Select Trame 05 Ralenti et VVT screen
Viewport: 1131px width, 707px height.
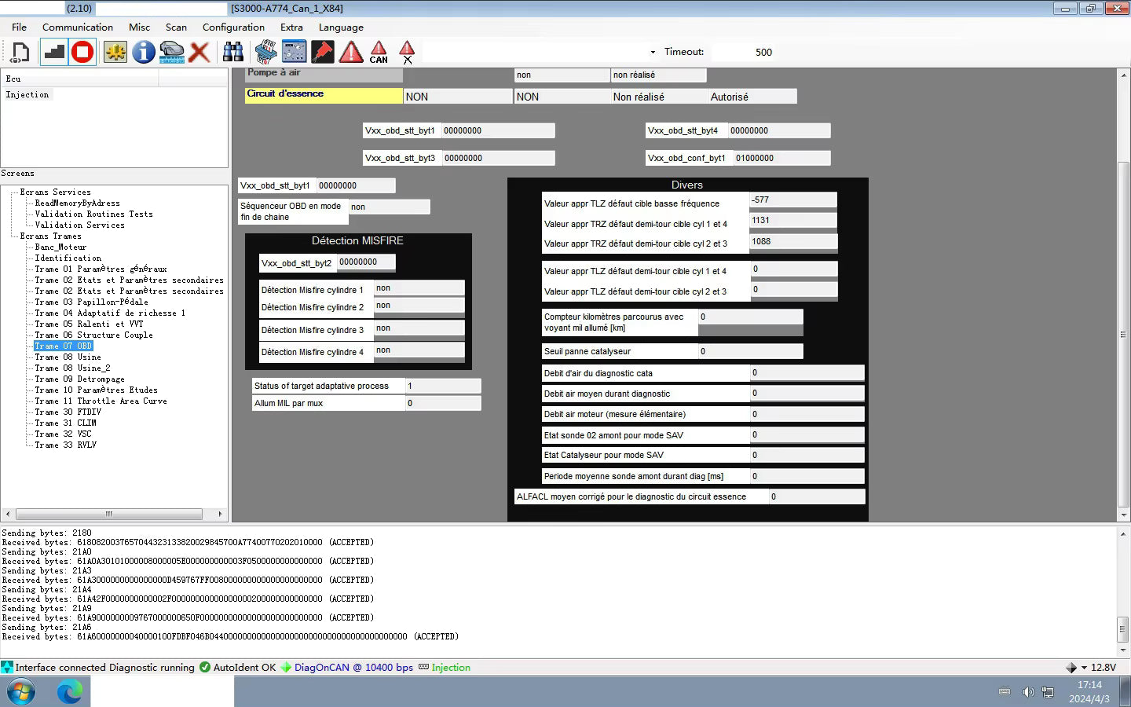point(89,324)
